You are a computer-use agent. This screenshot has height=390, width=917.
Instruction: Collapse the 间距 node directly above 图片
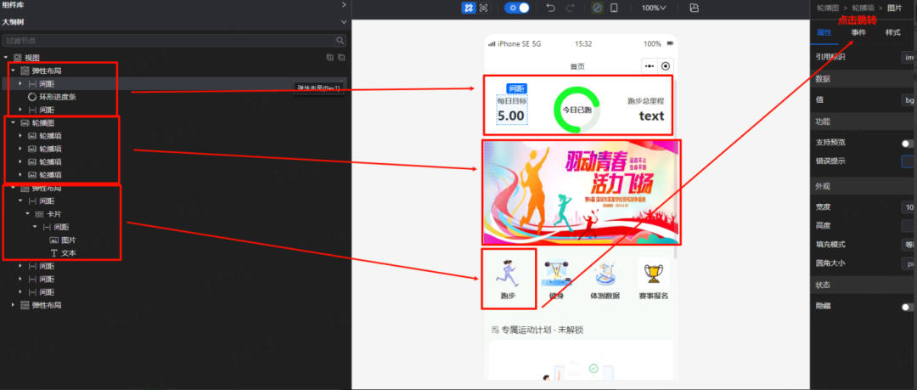tap(34, 227)
